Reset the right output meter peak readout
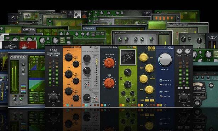This screenshot has height=131, width=218. pos(187,88)
